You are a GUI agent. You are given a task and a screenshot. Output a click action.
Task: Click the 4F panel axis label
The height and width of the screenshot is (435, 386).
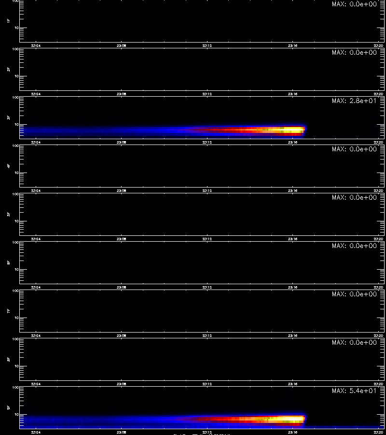[x=9, y=166]
